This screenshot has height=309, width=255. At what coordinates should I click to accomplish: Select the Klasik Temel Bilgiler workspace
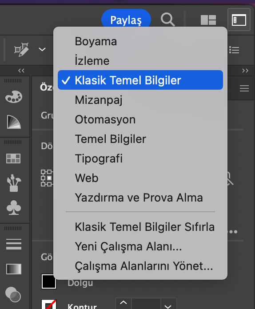[x=140, y=80]
